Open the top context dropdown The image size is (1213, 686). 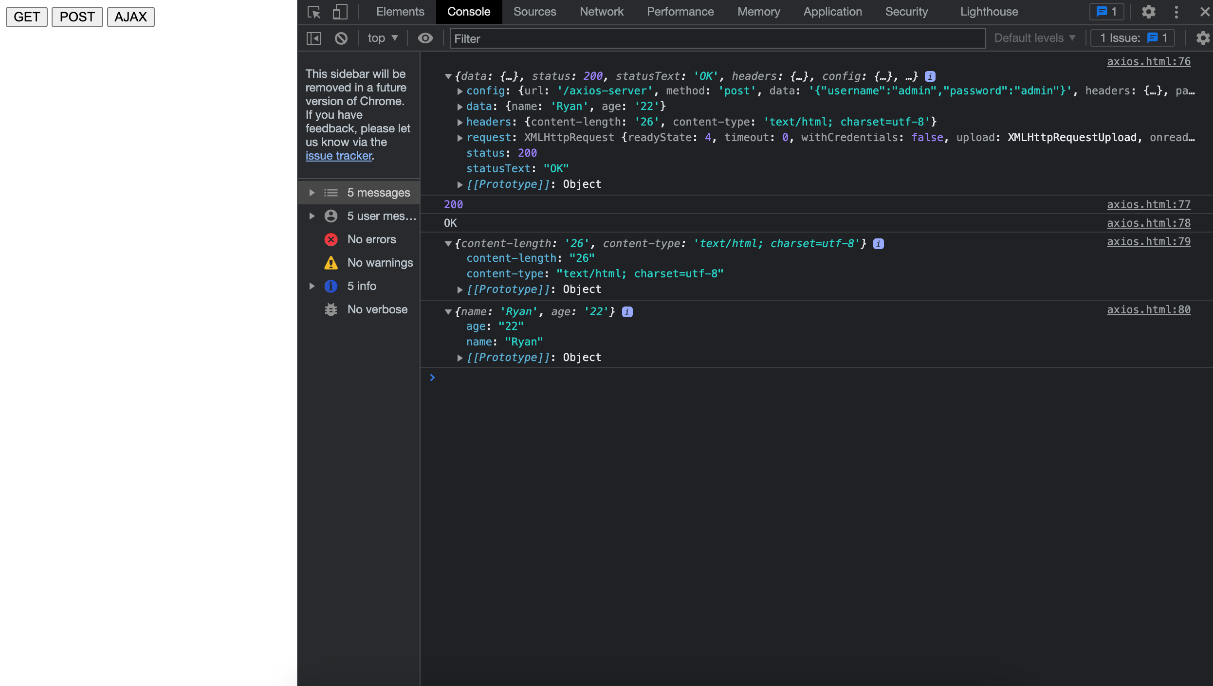click(383, 38)
